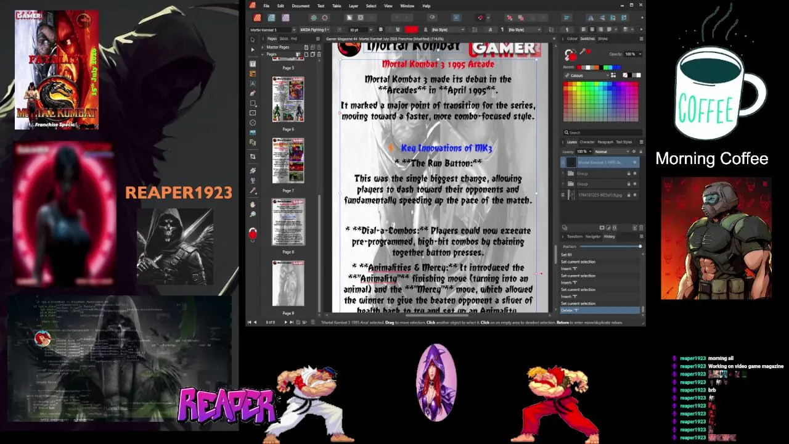The width and height of the screenshot is (789, 444).
Task: Open Page 9 thumbnail
Action: click(x=288, y=283)
